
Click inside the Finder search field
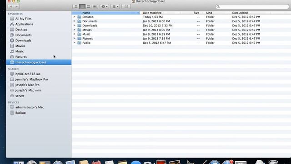252,6
